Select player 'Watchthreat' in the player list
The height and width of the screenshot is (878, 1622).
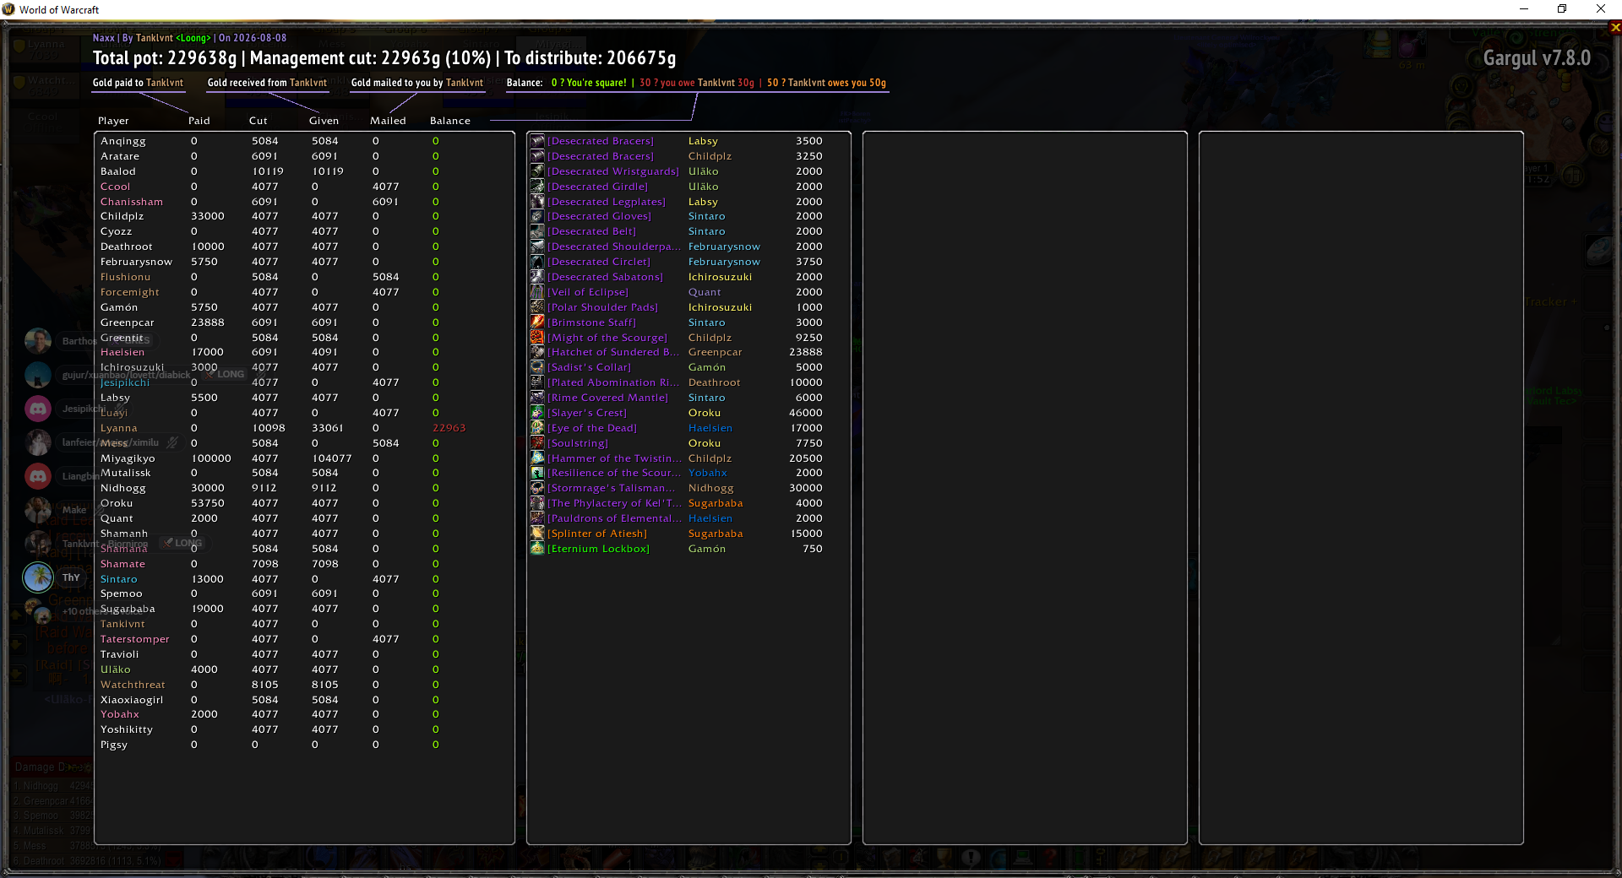coord(133,685)
